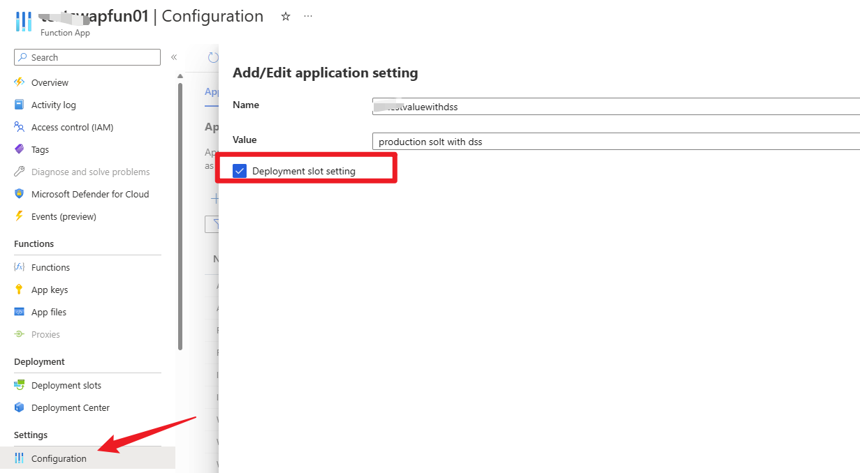Click Microsoft Defender for Cloud shield icon
Screen dimensions: 860x473
point(20,194)
